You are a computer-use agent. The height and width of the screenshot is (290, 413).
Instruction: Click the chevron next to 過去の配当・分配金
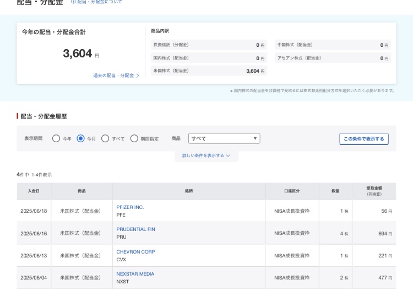pyautogui.click(x=138, y=76)
